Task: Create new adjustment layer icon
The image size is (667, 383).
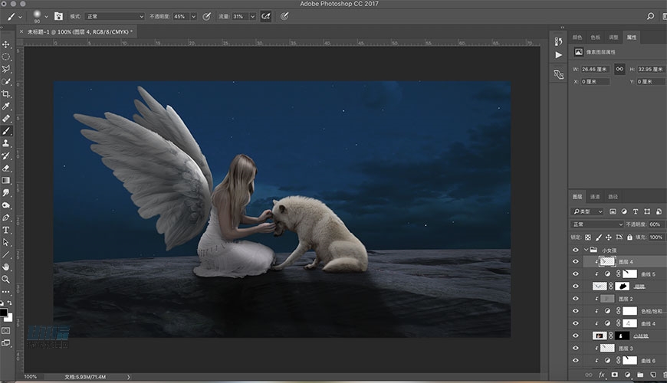Action: [x=627, y=375]
